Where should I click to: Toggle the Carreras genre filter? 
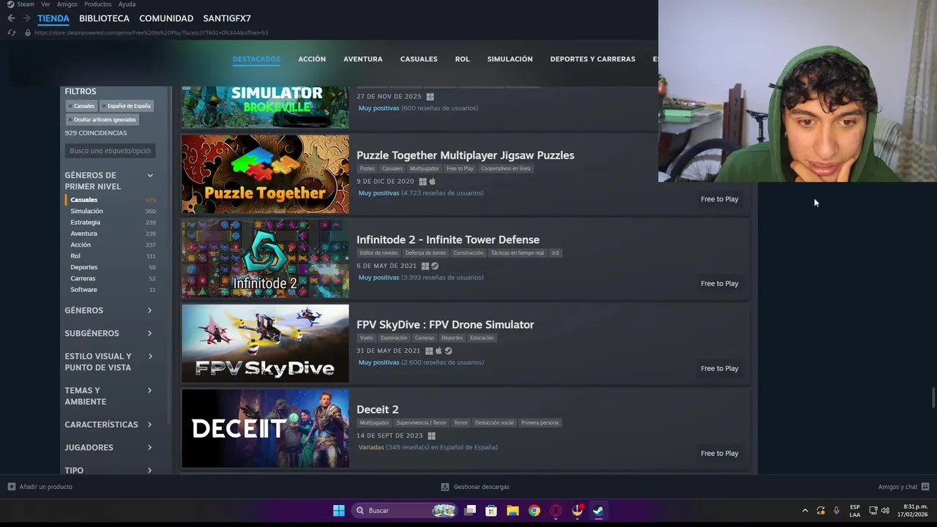[x=111, y=278]
